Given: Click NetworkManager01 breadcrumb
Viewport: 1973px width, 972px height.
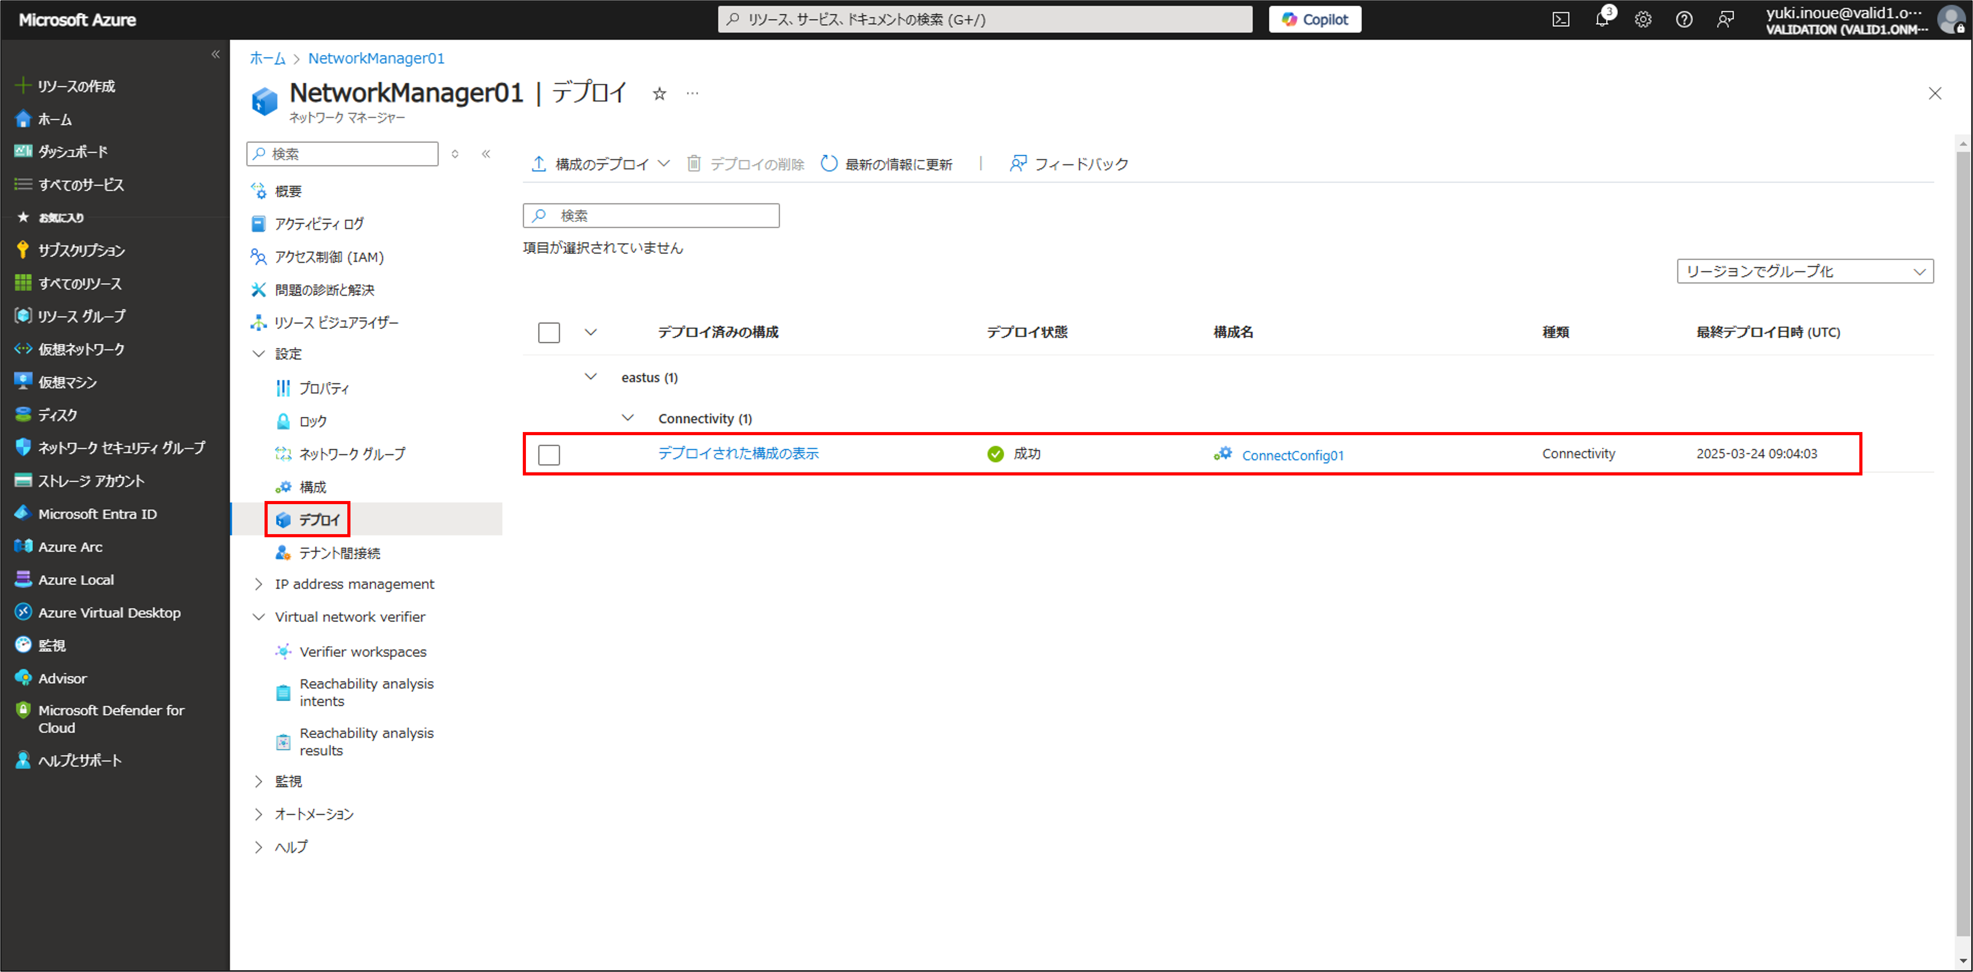Looking at the screenshot, I should 376,58.
